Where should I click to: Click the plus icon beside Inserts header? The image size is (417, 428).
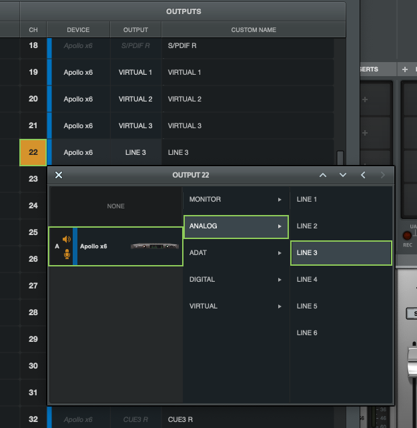coord(404,69)
